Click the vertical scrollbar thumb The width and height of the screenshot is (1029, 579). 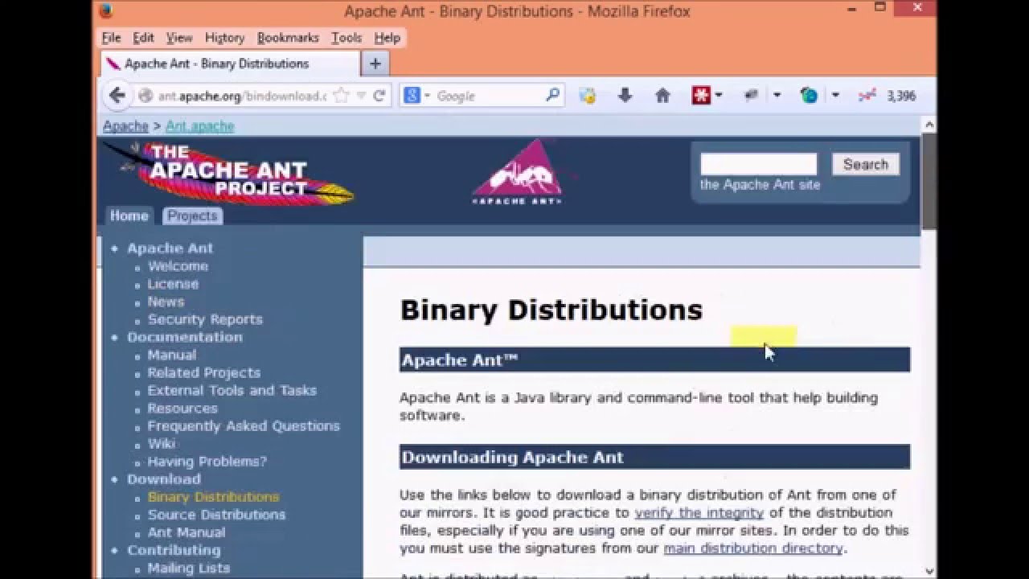coord(929,181)
